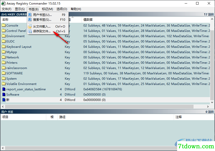Open the 显示(S) menu
The height and width of the screenshot is (151, 215).
click(20, 9)
